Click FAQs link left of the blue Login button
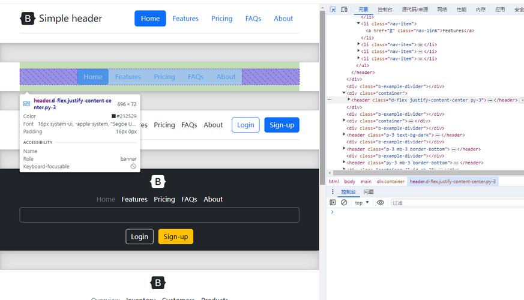 coord(189,125)
